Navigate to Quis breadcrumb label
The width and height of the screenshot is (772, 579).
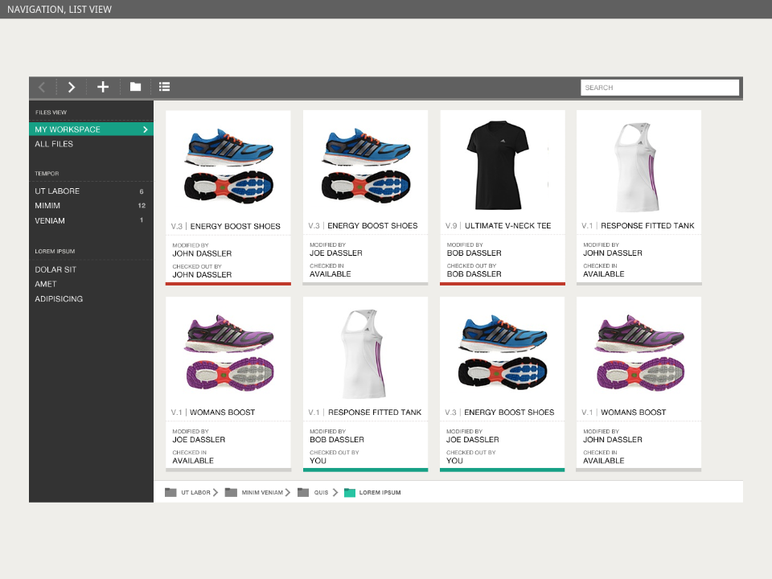[321, 492]
